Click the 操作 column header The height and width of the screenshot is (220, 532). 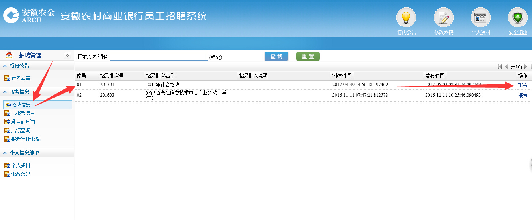[x=523, y=76]
